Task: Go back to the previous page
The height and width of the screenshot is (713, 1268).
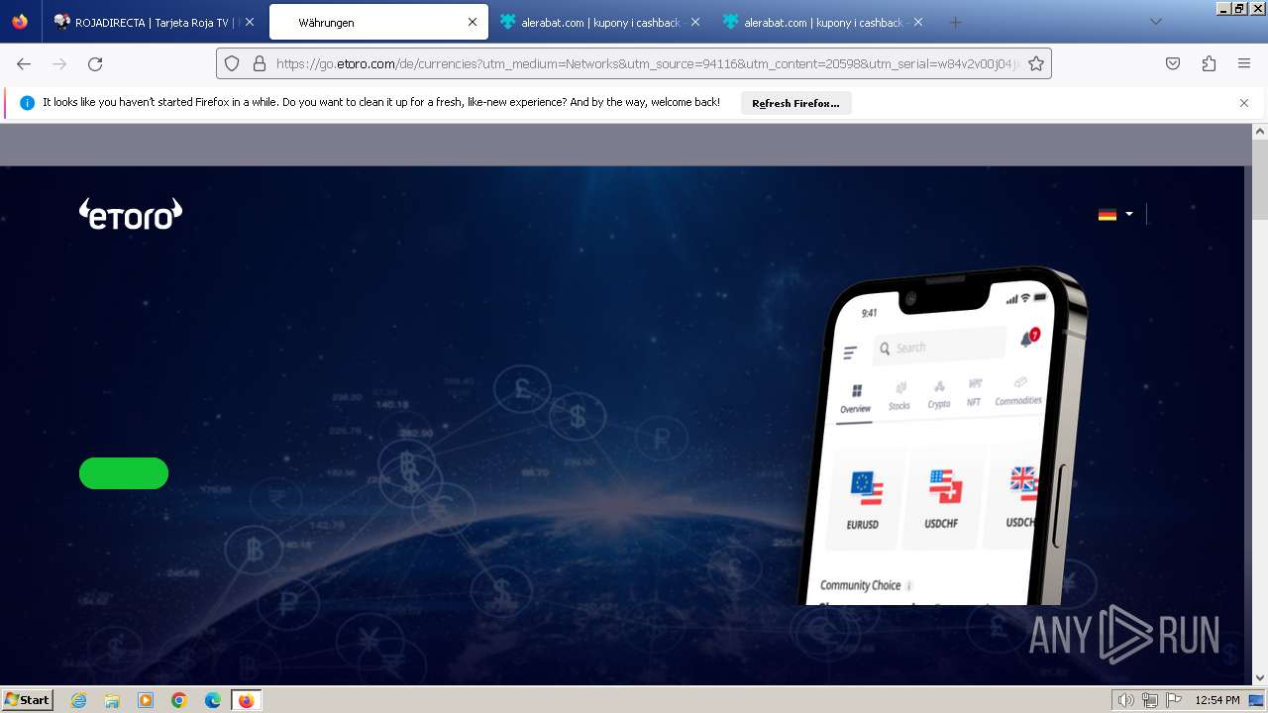Action: pyautogui.click(x=24, y=63)
